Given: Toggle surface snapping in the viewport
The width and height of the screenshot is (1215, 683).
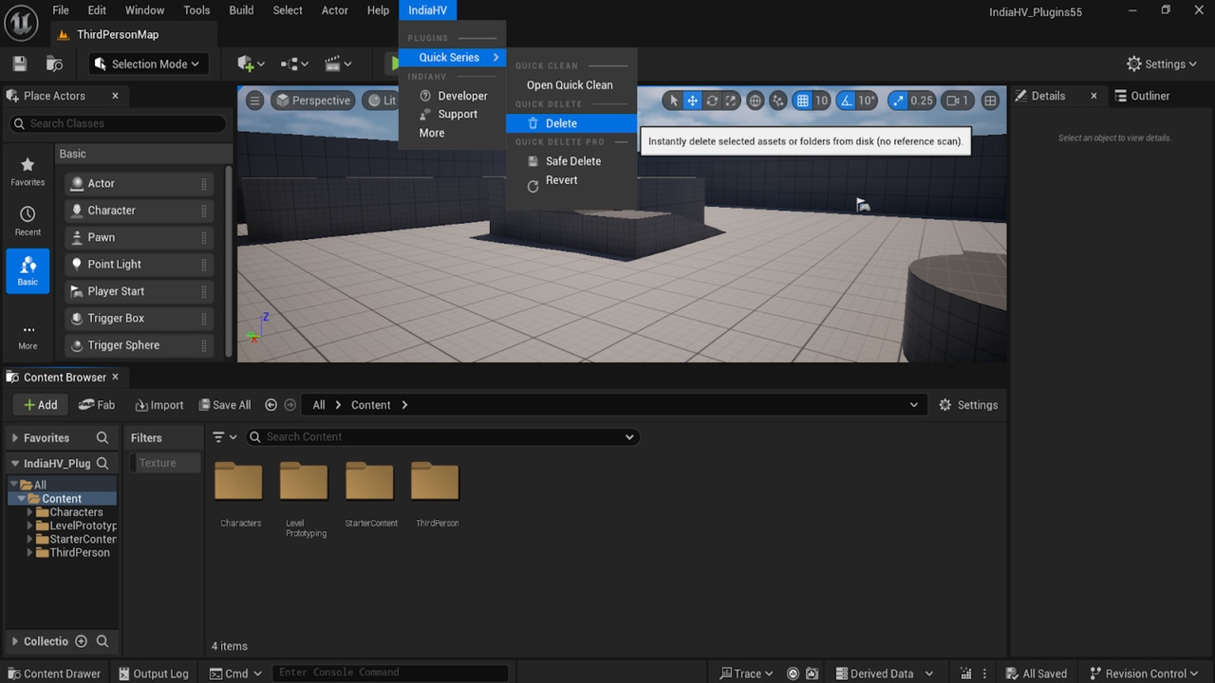Looking at the screenshot, I should click(778, 101).
